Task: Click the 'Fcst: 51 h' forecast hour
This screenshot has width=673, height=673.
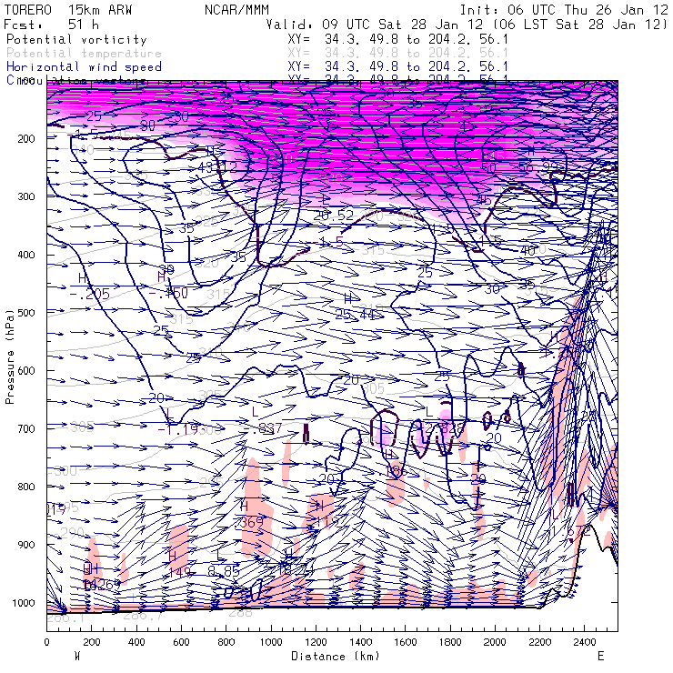Action: pyautogui.click(x=51, y=25)
